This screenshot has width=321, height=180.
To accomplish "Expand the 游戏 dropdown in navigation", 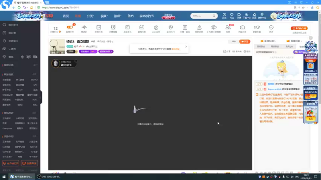I will [118, 16].
